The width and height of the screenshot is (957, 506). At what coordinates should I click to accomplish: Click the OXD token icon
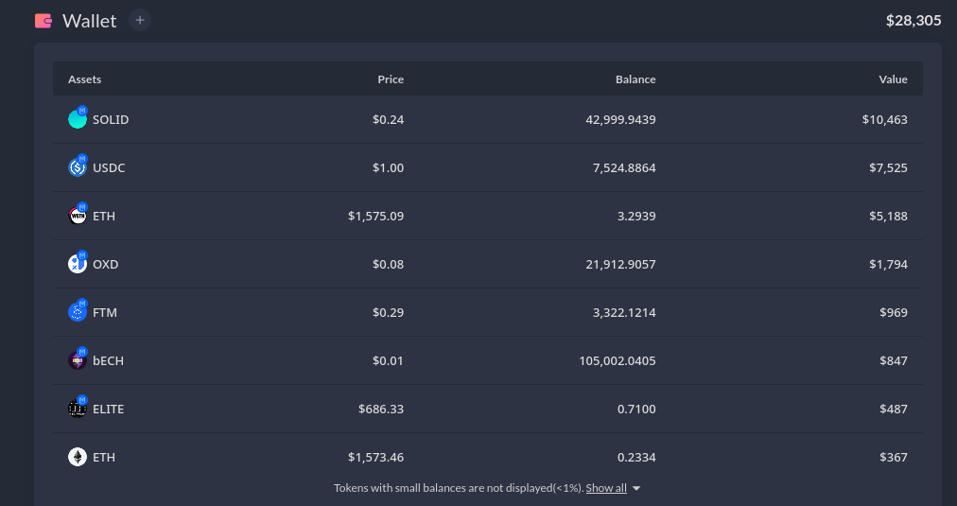(x=78, y=264)
